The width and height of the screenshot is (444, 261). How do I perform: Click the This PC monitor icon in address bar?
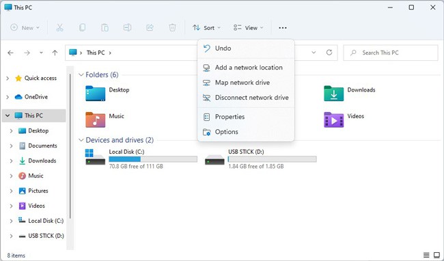pos(73,53)
